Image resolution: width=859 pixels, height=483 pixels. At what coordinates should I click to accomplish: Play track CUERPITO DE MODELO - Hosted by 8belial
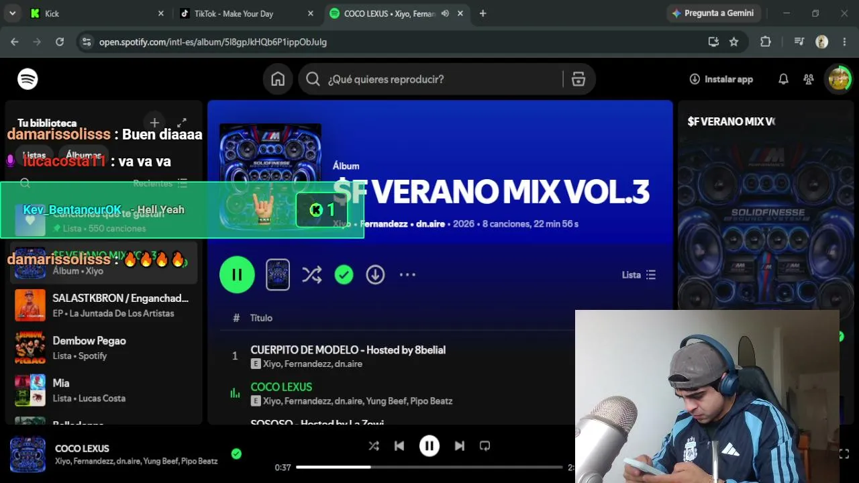click(348, 350)
